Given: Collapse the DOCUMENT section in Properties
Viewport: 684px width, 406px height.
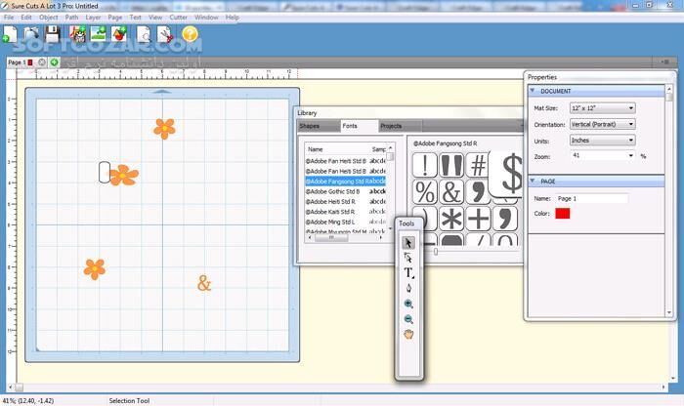Looking at the screenshot, I should pyautogui.click(x=534, y=89).
